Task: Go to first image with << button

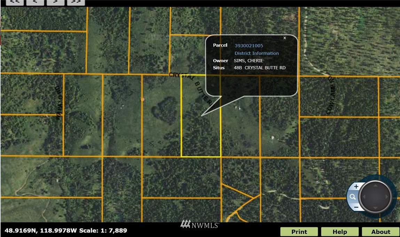Action: (15, 2)
